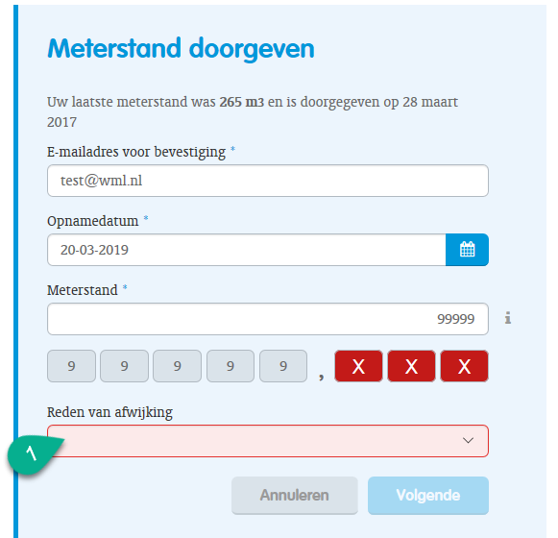This screenshot has height=538, width=558.
Task: Open the calendar date picker icon
Action: pyautogui.click(x=467, y=250)
